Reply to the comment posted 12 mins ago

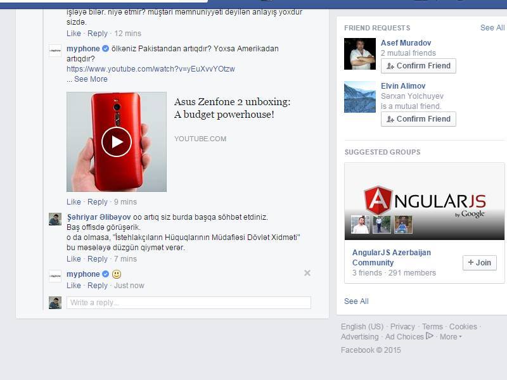98,34
